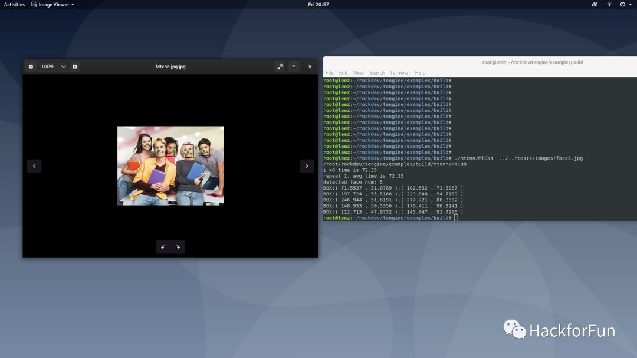
Task: Click the Mtcnn.jpg.jpg window title
Action: [x=170, y=67]
